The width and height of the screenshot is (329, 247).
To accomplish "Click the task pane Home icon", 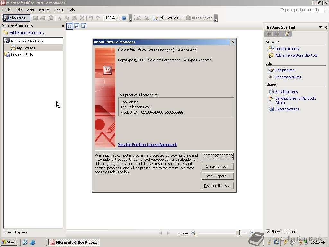I will tap(287, 34).
